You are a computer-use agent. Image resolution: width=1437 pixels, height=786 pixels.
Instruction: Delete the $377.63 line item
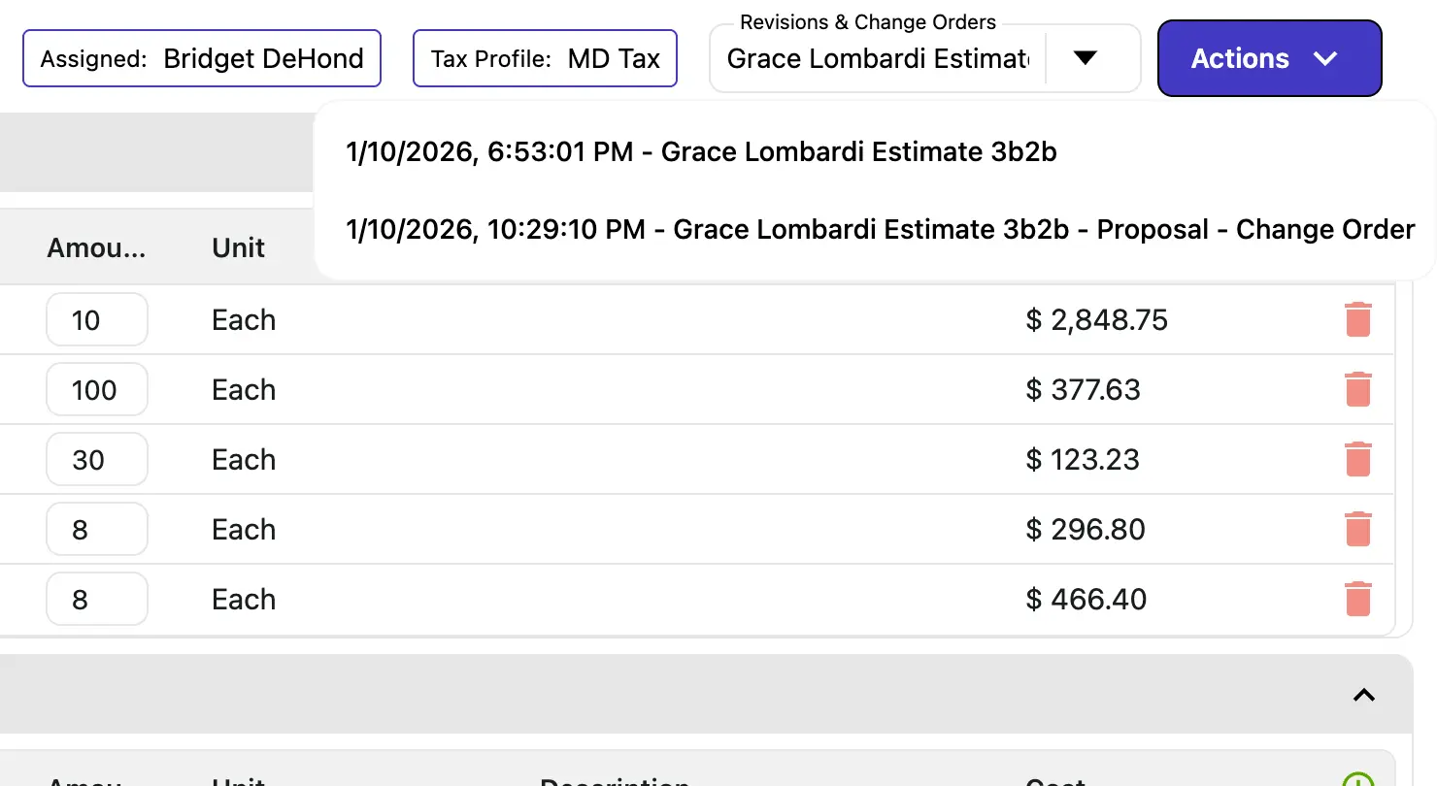(x=1358, y=388)
